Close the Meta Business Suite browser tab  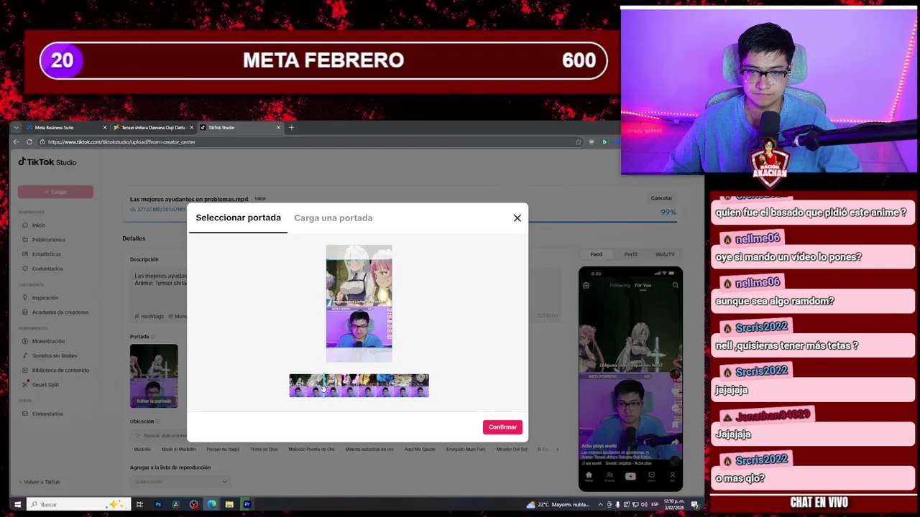(x=105, y=128)
